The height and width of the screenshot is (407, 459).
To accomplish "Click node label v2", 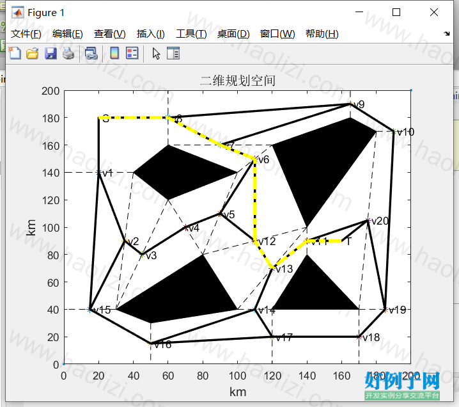I will (134, 241).
